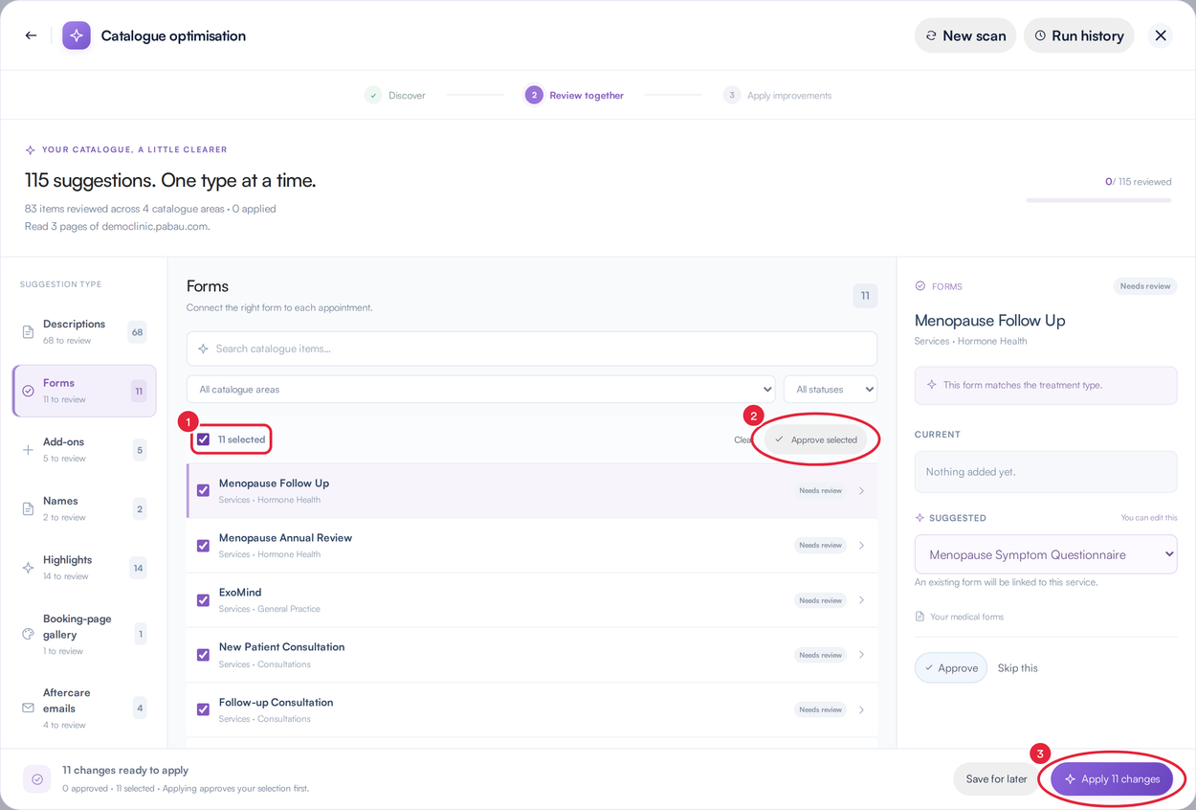Untick the New Patient Consultation checkbox
The width and height of the screenshot is (1196, 810).
tap(203, 655)
